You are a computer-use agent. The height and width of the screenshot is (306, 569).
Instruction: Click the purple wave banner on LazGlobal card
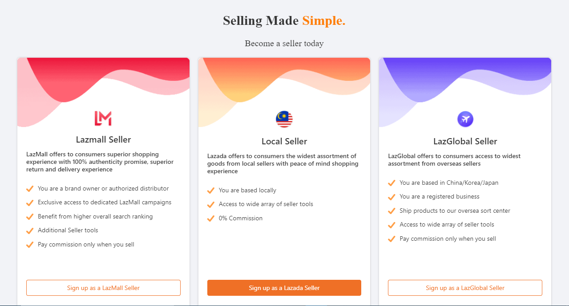tap(465, 80)
